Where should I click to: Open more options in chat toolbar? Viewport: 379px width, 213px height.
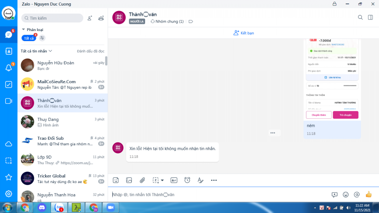click(214, 180)
